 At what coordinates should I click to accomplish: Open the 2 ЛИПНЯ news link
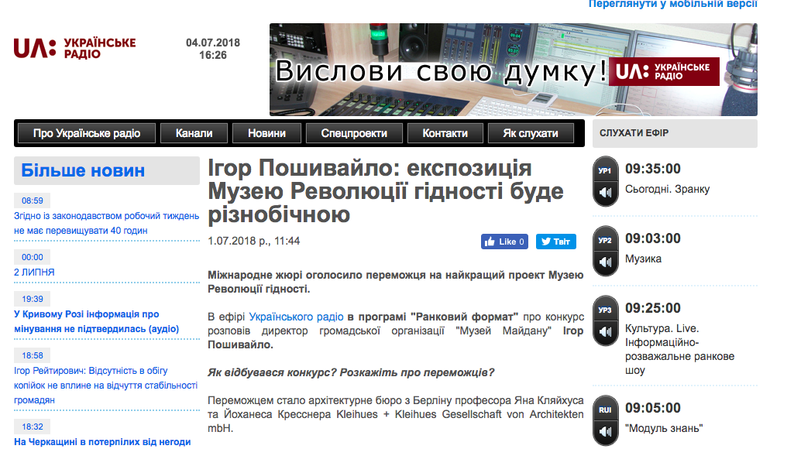click(34, 272)
